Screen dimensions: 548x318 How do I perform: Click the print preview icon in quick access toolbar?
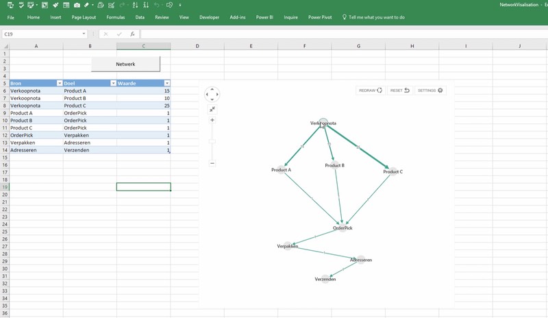tap(100, 5)
